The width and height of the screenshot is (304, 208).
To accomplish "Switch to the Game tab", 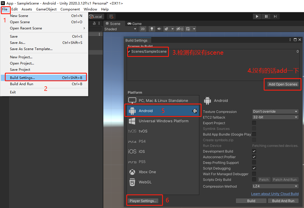I will [134, 23].
